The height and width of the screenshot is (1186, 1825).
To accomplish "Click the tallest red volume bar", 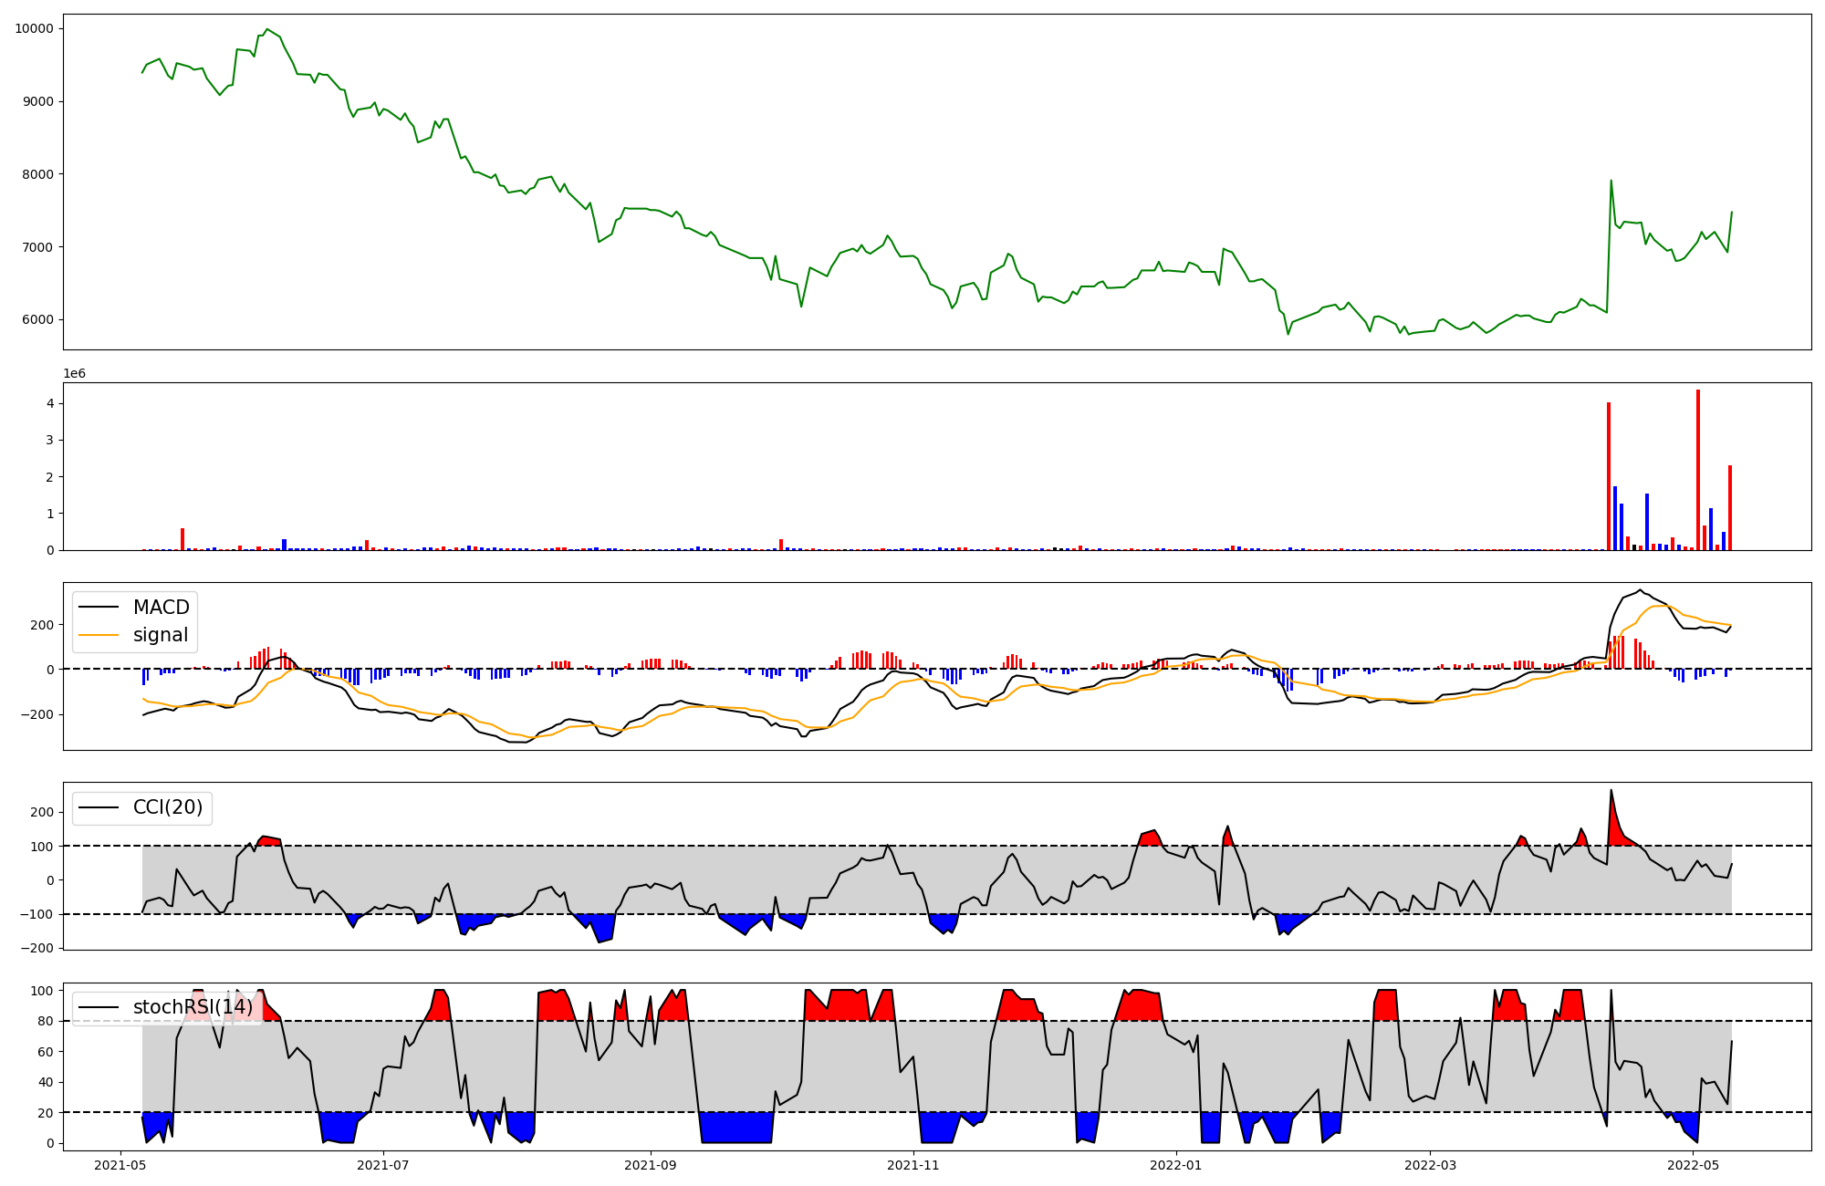I will [1697, 470].
